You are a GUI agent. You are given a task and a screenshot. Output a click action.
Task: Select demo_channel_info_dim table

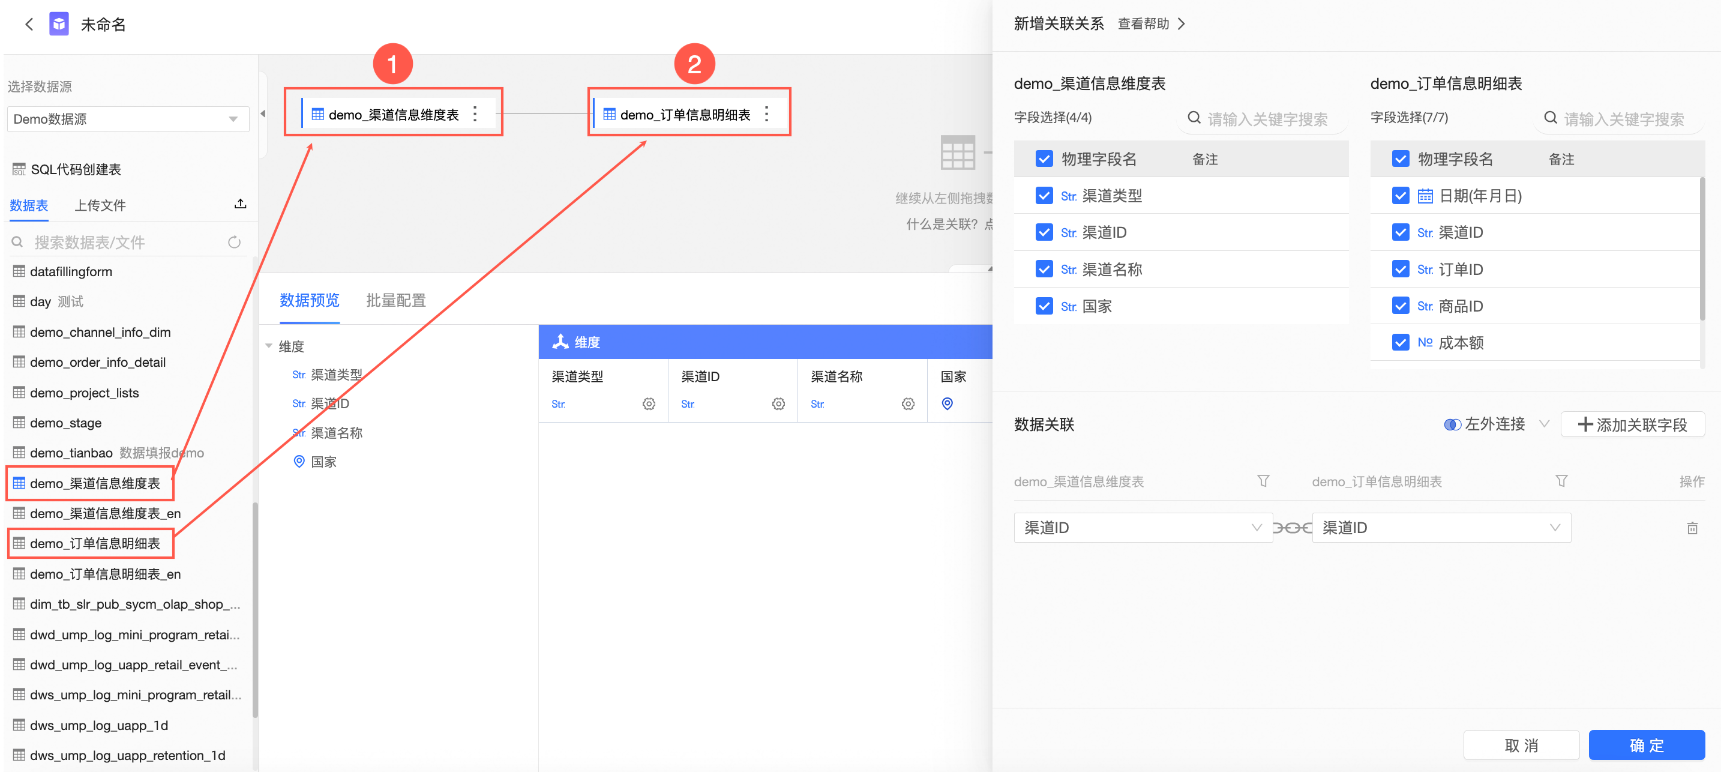pos(100,332)
